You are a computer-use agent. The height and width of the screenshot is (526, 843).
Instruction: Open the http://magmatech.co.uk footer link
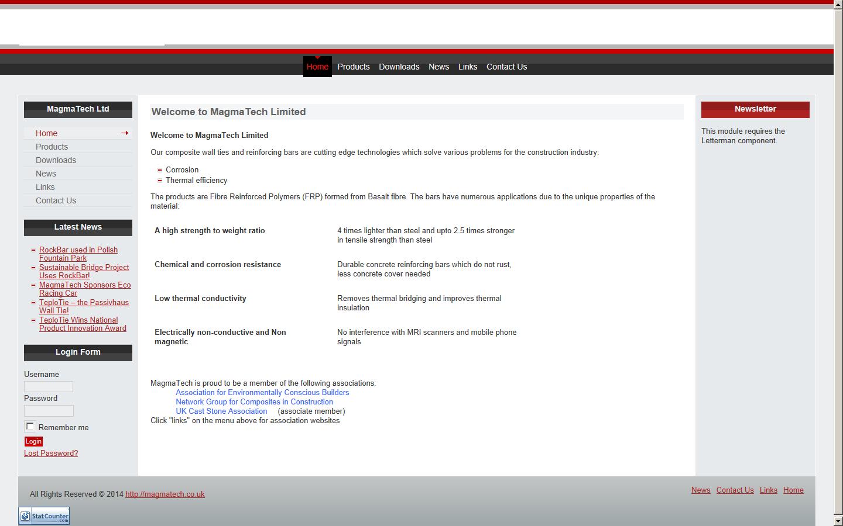click(165, 494)
